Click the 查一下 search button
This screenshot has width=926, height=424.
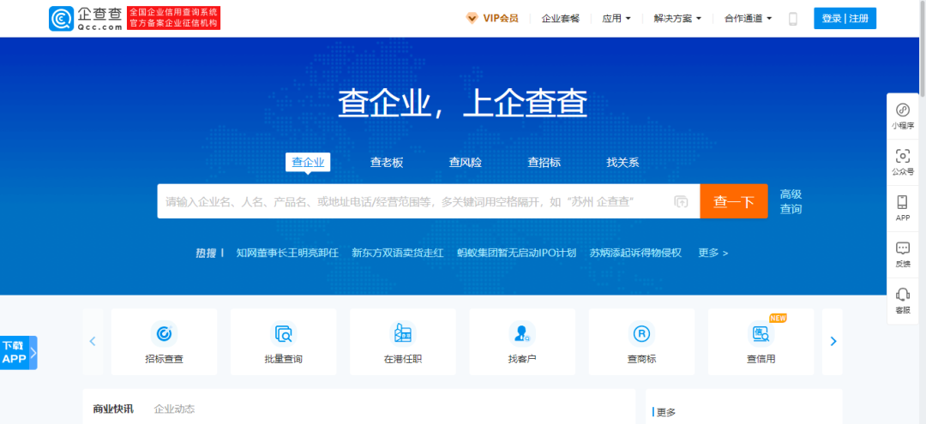tap(734, 201)
